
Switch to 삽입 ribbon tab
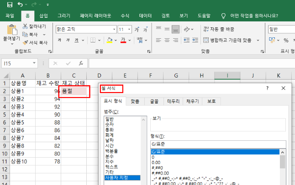(44, 15)
